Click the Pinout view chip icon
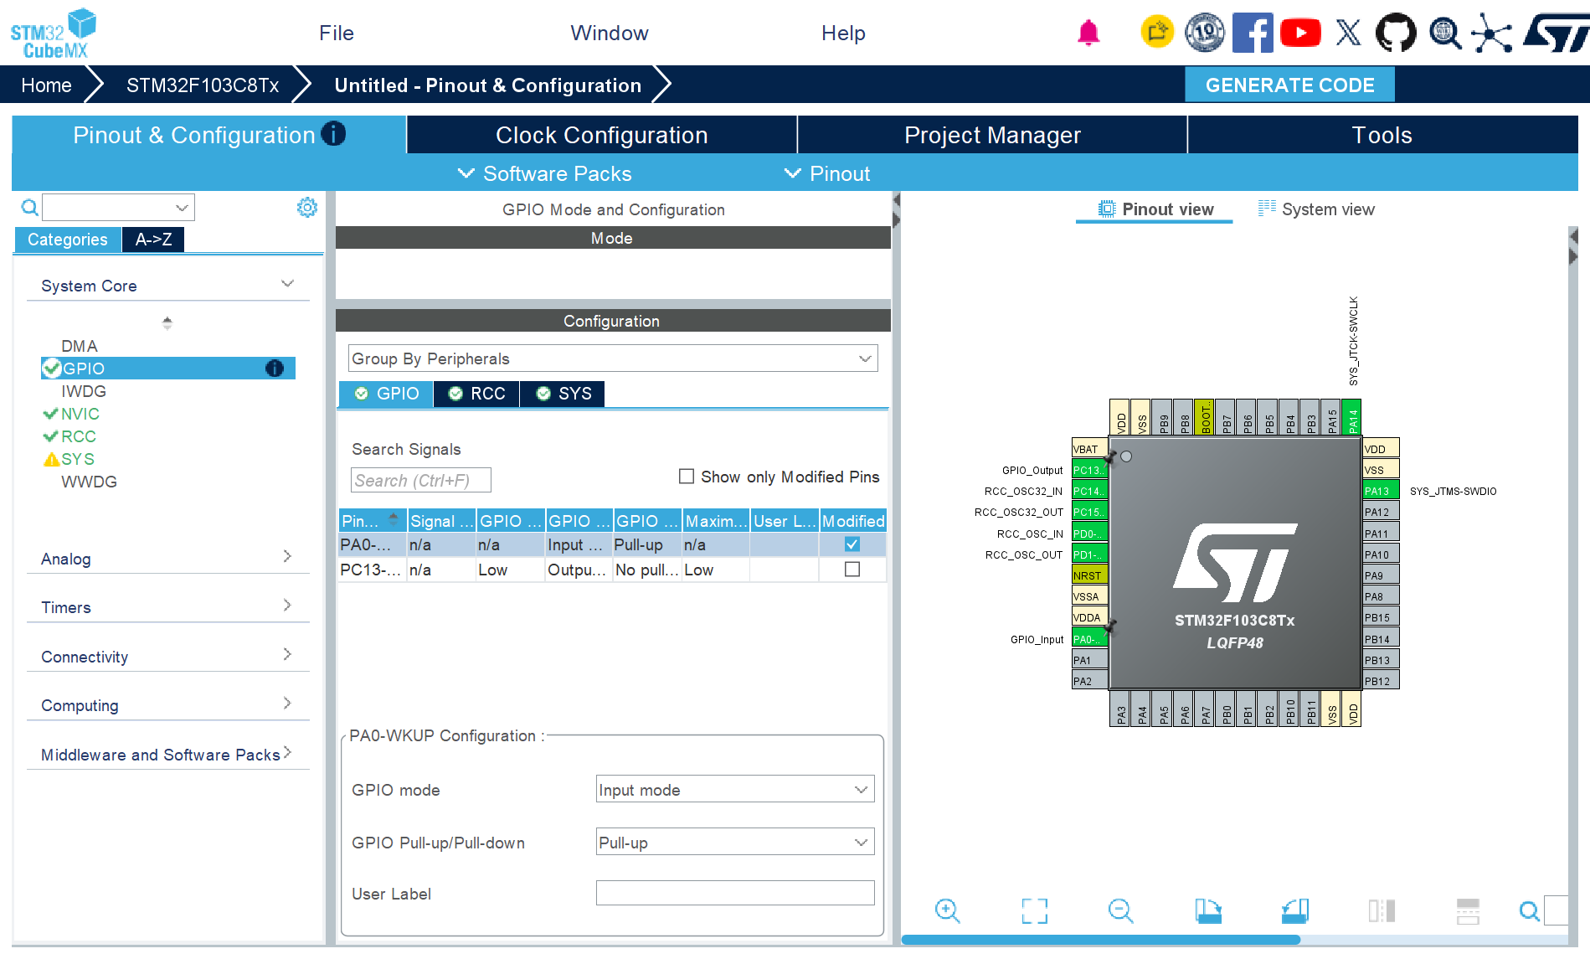Image resolution: width=1590 pixels, height=959 pixels. click(1107, 209)
